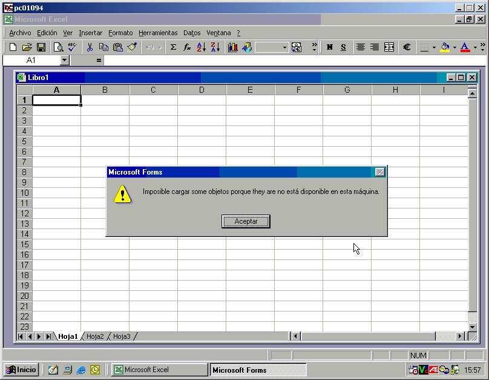489x380 pixels.
Task: Open the Datos menu
Action: pyautogui.click(x=192, y=33)
